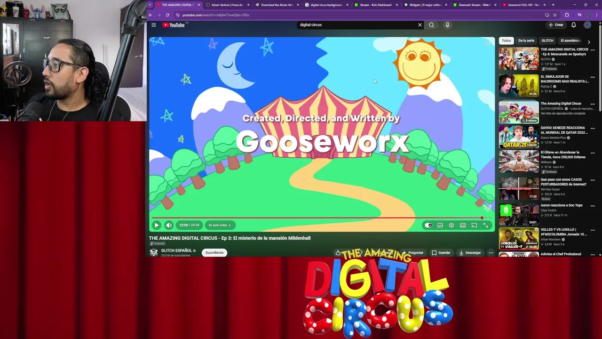
Task: Click the red progress scrubber dot
Action: click(x=482, y=218)
